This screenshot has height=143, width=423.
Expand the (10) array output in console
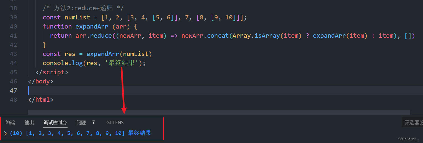pyautogui.click(x=6, y=133)
